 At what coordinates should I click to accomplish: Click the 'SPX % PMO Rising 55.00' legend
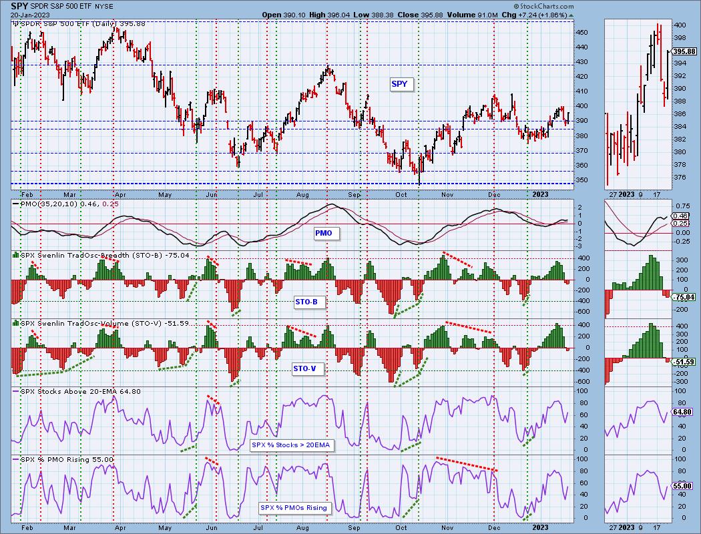(67, 459)
